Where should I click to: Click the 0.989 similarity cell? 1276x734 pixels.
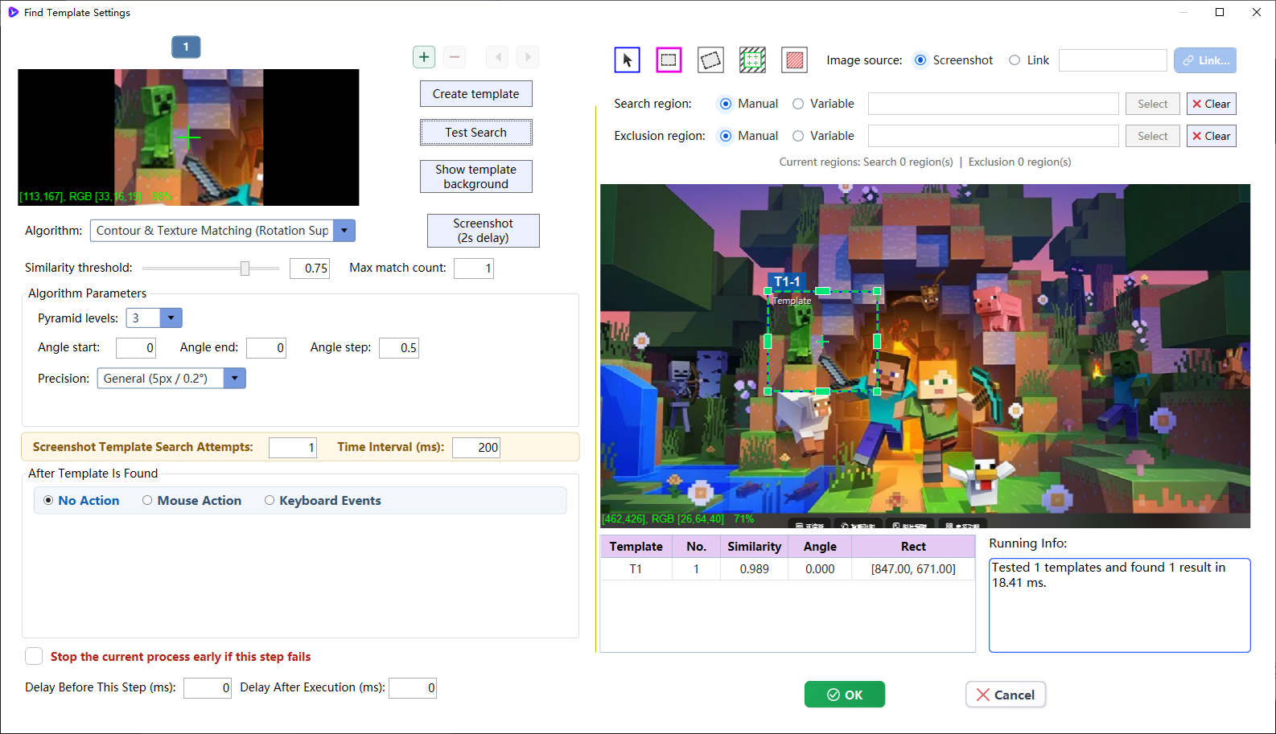tap(754, 569)
